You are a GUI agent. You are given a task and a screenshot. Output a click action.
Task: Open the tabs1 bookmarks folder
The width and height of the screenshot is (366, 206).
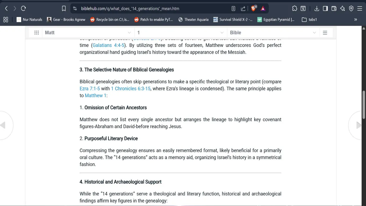point(309,19)
